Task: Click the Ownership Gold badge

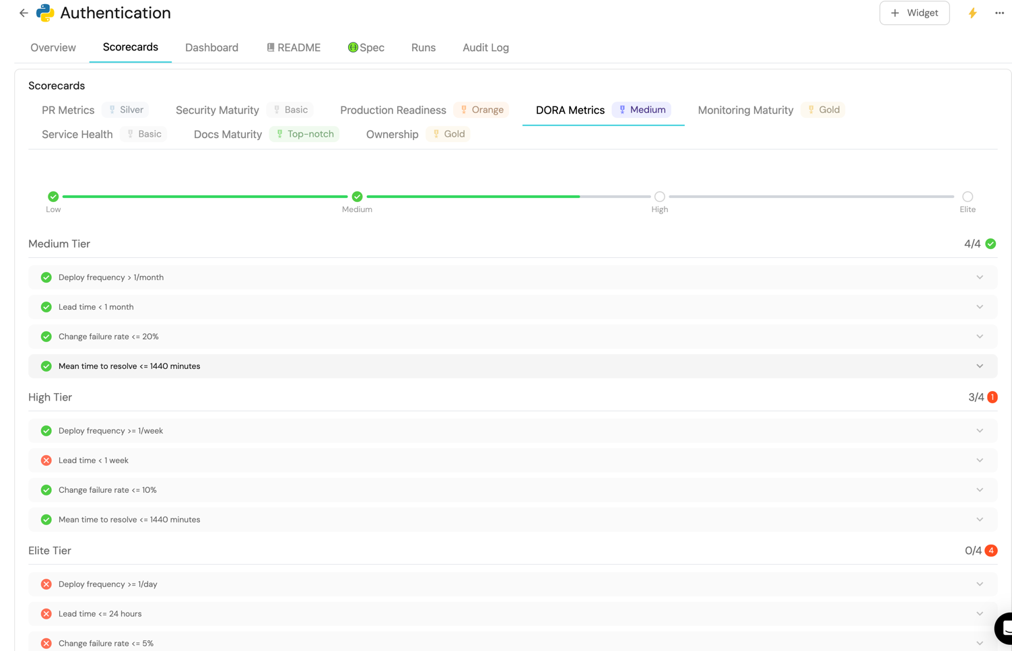Action: [x=448, y=134]
